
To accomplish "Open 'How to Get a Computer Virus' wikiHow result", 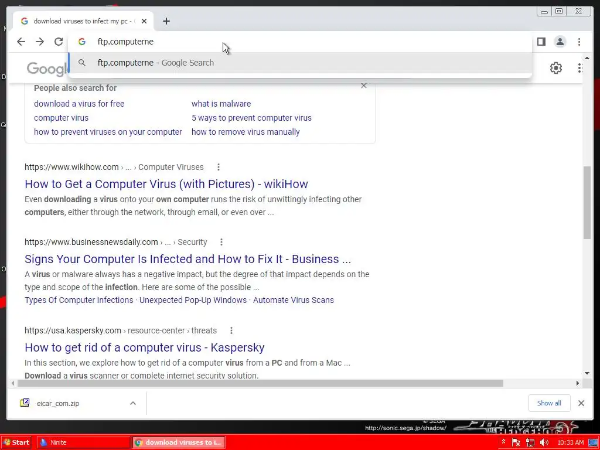I will (166, 184).
